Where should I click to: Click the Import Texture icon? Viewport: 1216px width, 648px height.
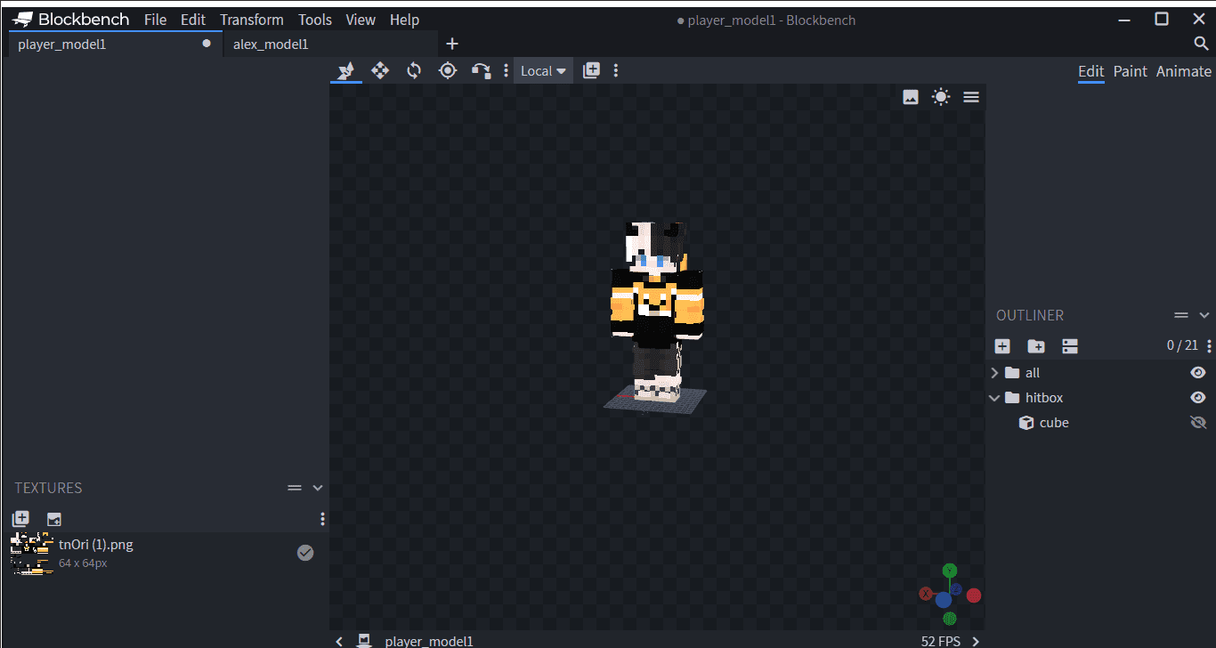(x=20, y=519)
